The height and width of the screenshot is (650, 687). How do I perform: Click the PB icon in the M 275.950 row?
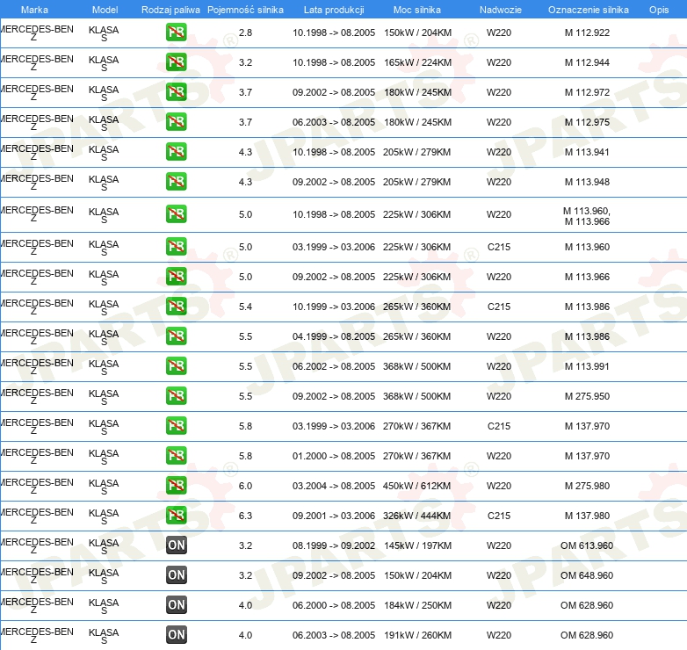tap(177, 396)
